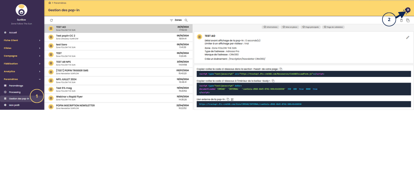Image resolution: width=414 pixels, height=178 pixels.
Task: Expand the Analytics menu
Action: [x=22, y=71]
